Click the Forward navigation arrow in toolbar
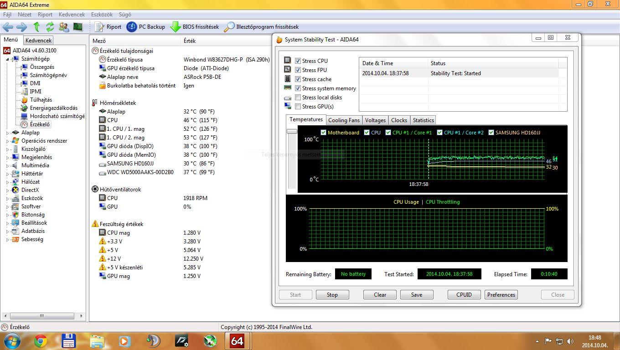This screenshot has width=620, height=350. click(x=21, y=27)
